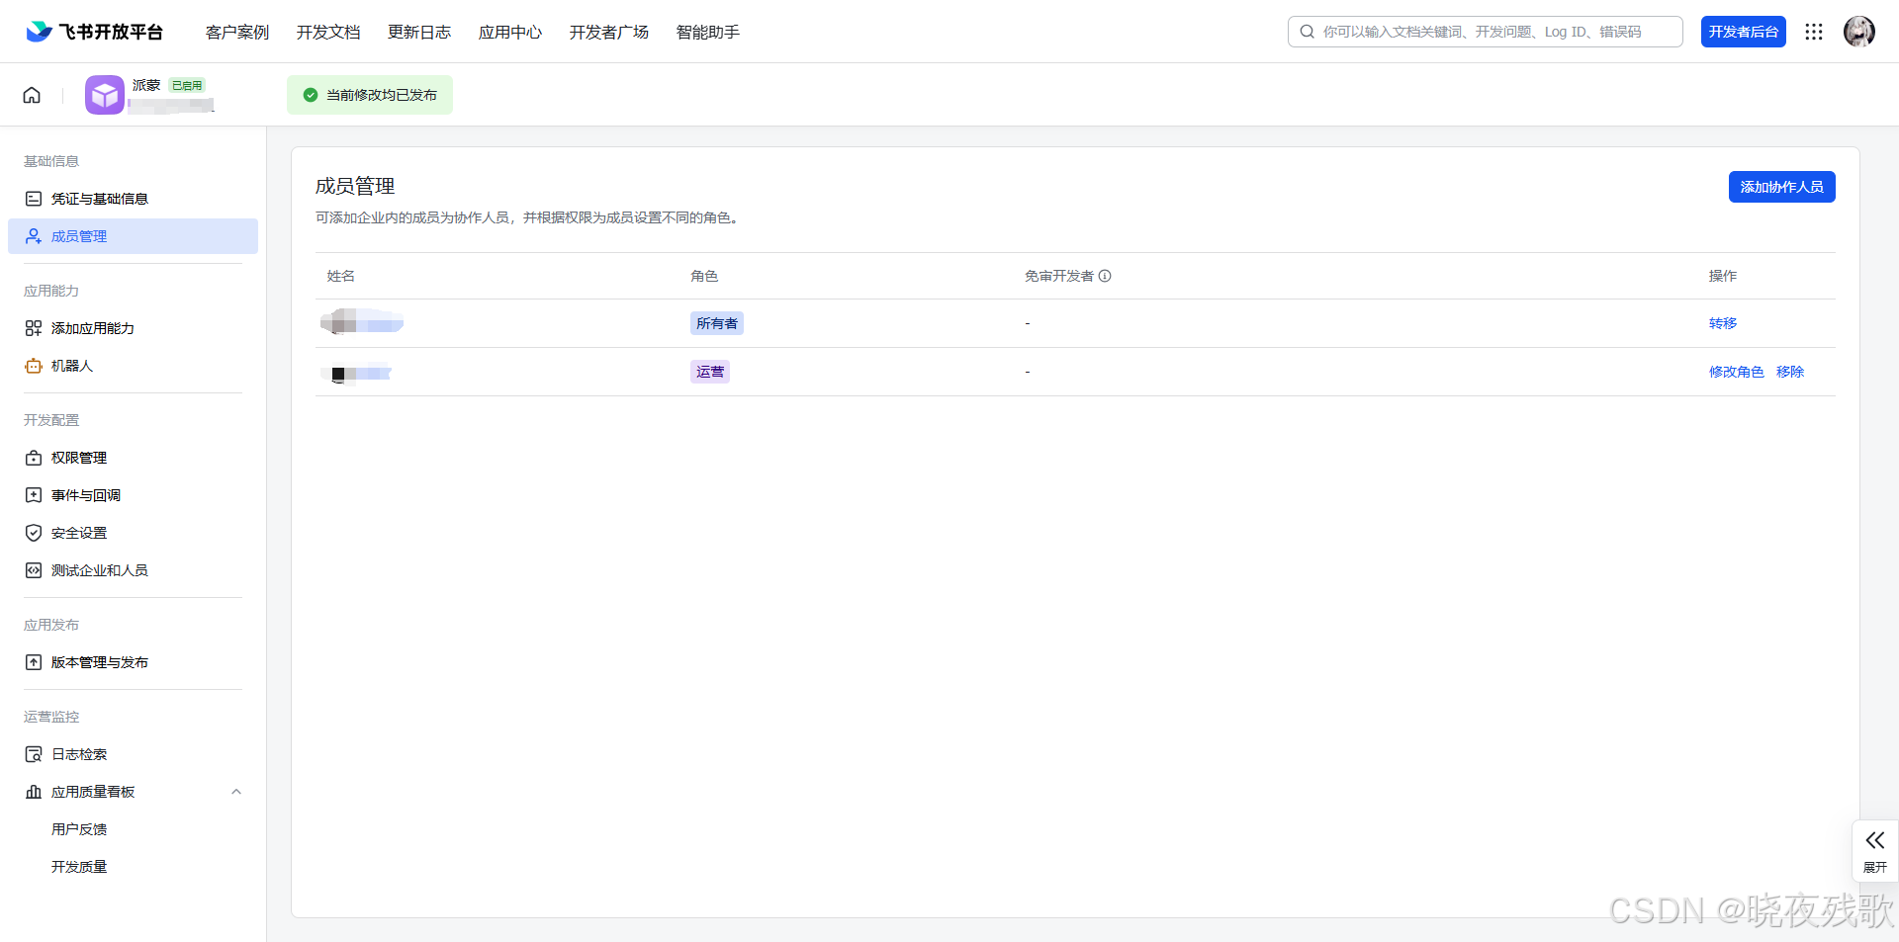Open the home icon in sidebar
The height and width of the screenshot is (942, 1899).
click(x=32, y=94)
